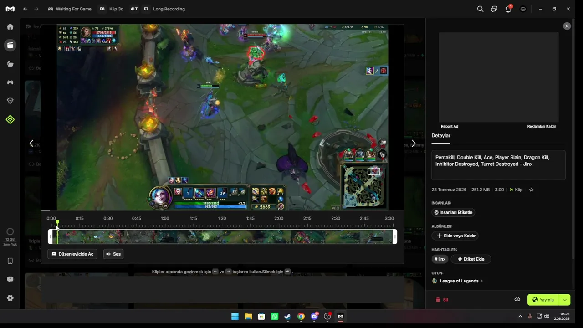This screenshot has height=328, width=583.
Task: Open the notifications bell
Action: [508, 9]
